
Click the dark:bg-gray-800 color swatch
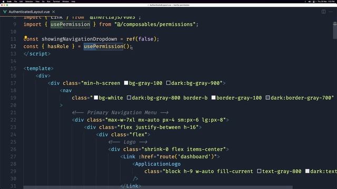pyautogui.click(x=128, y=98)
